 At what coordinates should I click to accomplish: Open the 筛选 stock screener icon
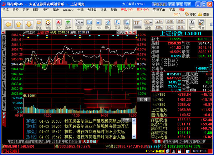click(x=127, y=25)
